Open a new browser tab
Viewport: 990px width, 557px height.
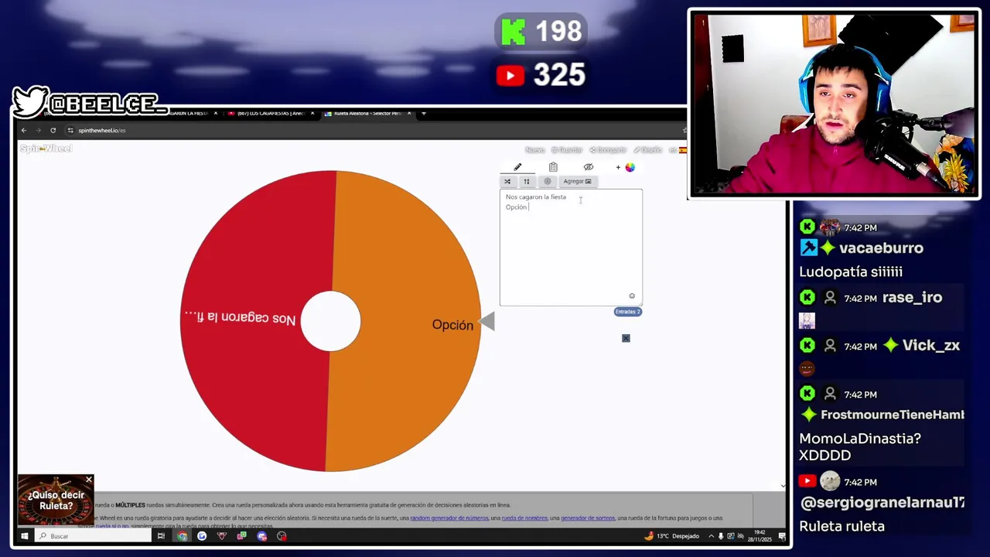423,114
